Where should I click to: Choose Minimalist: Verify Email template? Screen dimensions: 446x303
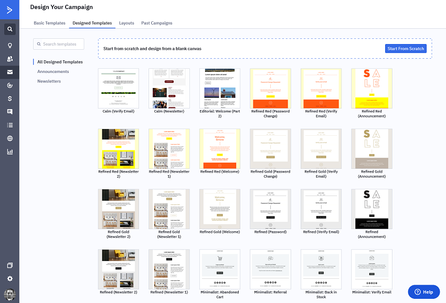click(372, 269)
